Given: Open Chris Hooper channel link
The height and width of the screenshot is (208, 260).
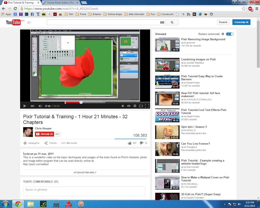Looking at the screenshot, I should 43,128.
